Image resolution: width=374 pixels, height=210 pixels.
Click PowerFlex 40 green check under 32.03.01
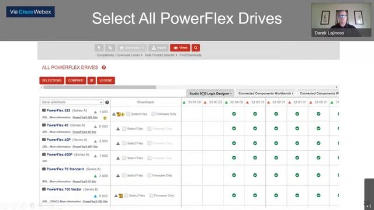tap(255, 128)
